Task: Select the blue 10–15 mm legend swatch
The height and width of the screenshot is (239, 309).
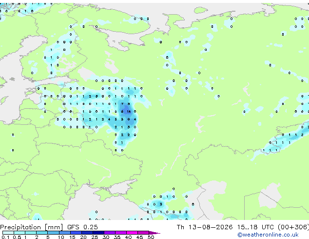Action: pyautogui.click(x=65, y=233)
